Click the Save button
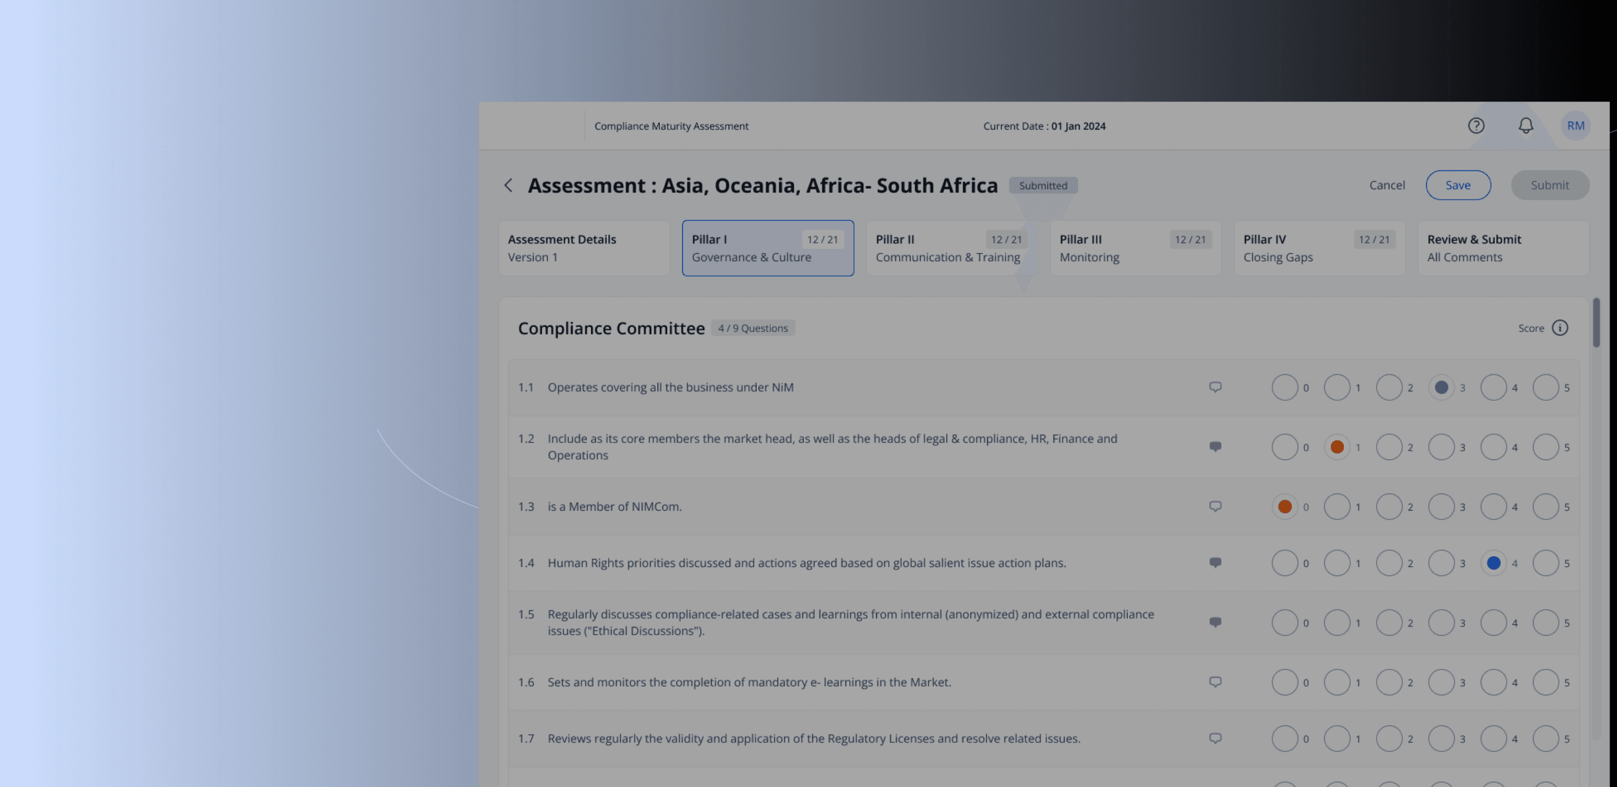Viewport: 1617px width, 787px height. [1458, 185]
